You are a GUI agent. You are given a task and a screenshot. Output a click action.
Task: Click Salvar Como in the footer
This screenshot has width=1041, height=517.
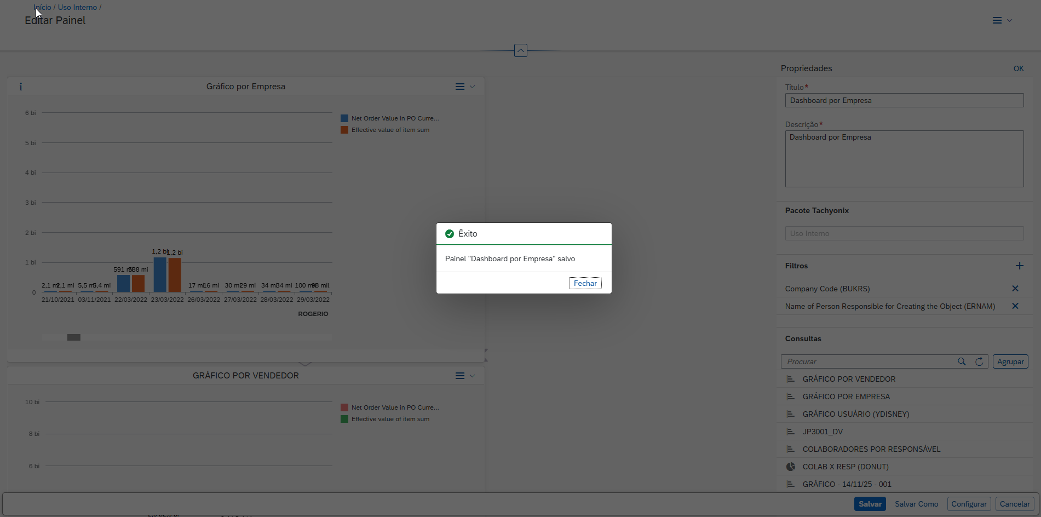coord(916,504)
